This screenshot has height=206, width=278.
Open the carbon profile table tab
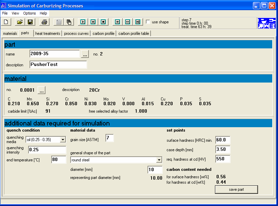coord(134,33)
